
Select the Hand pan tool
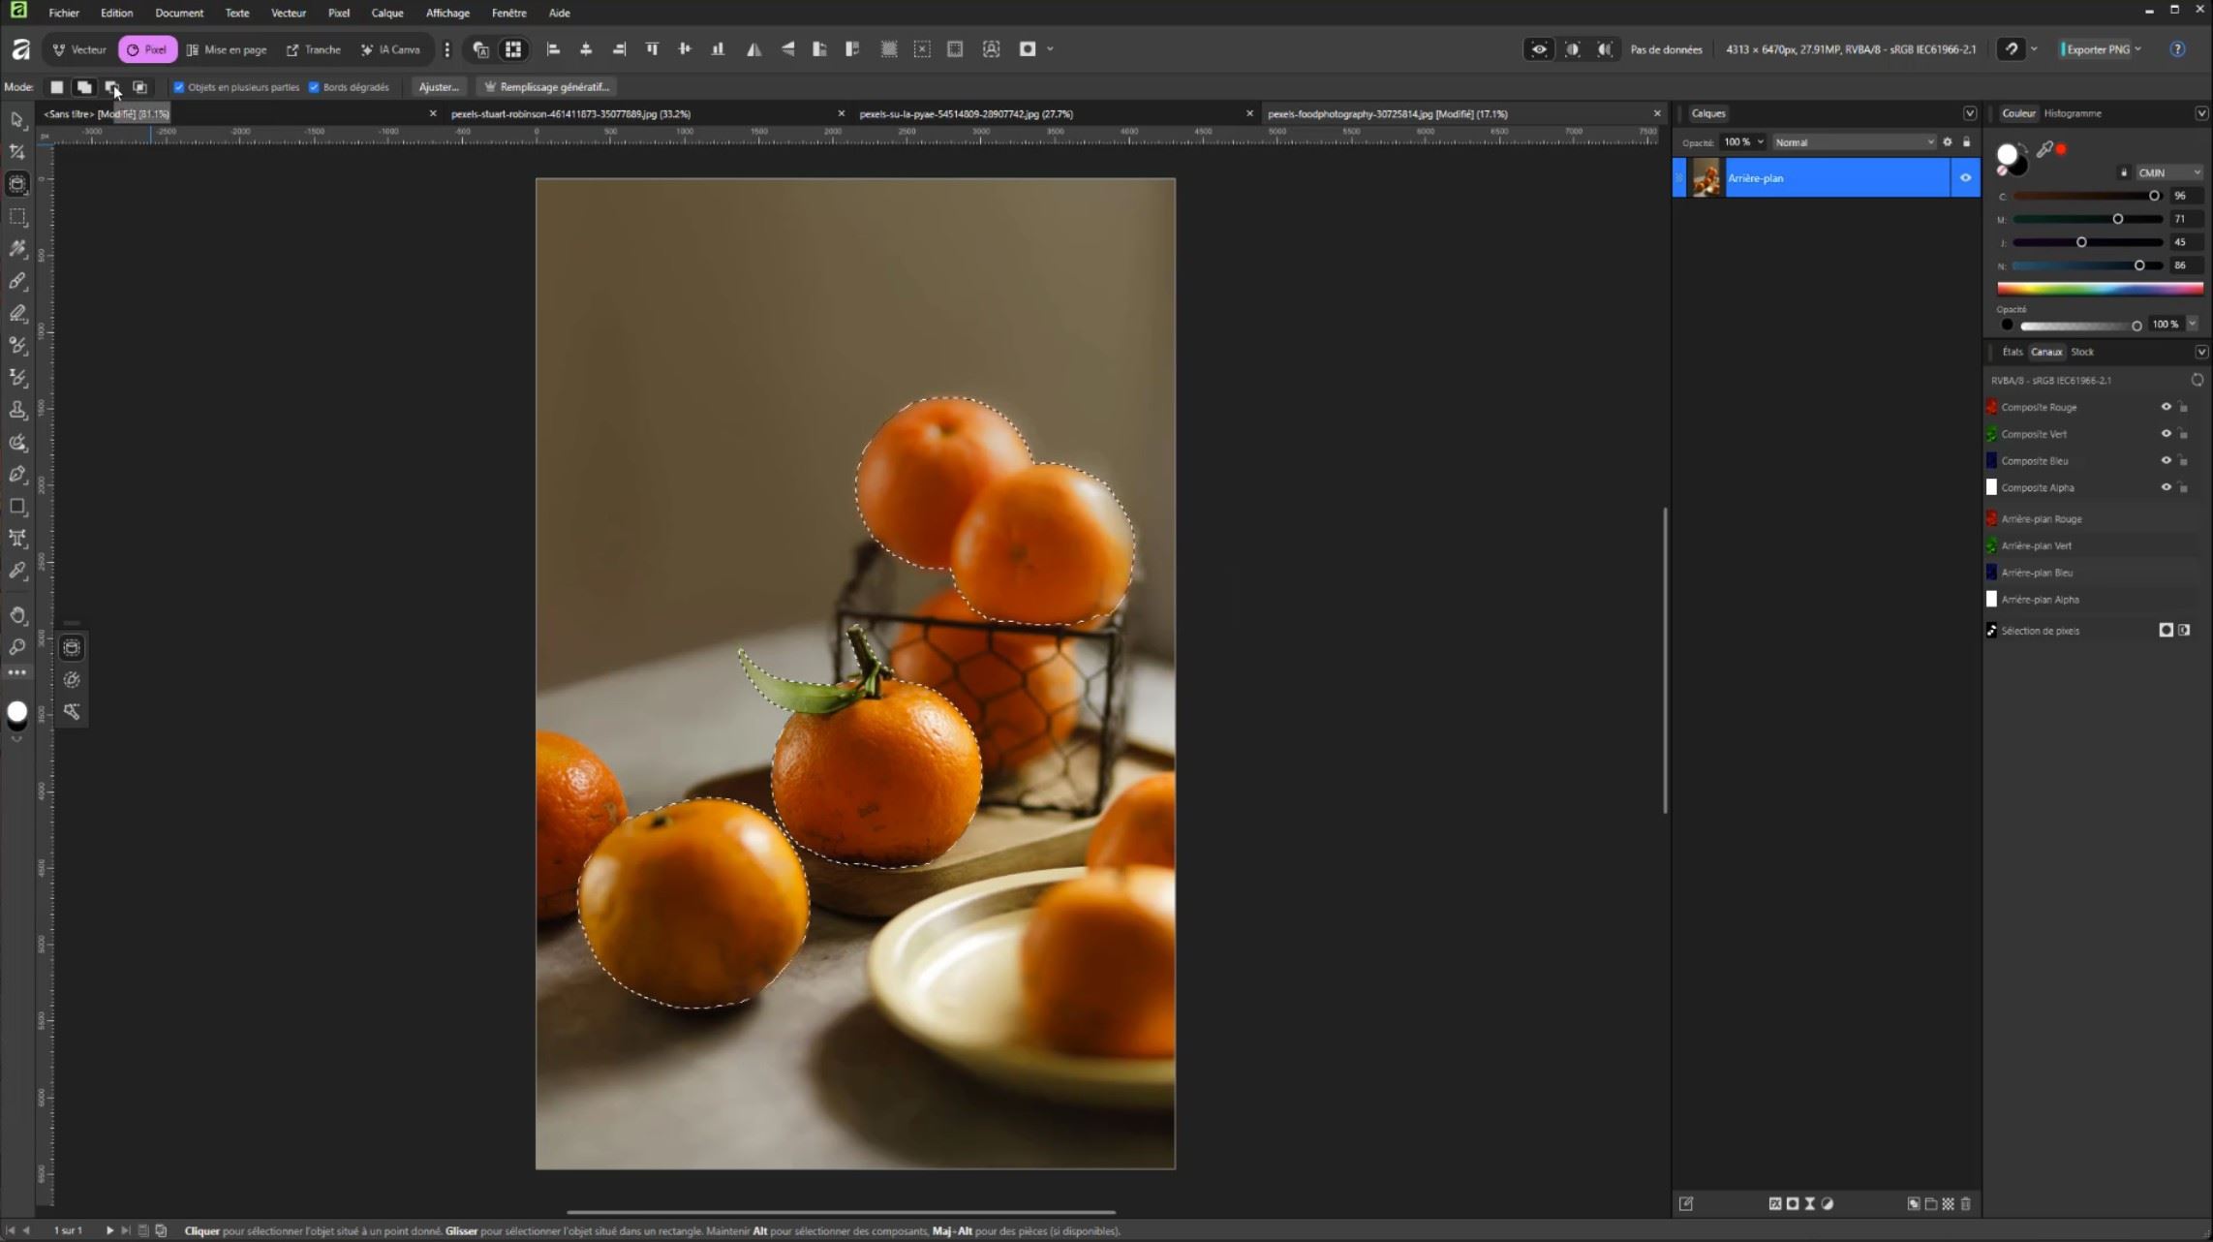[x=17, y=616]
